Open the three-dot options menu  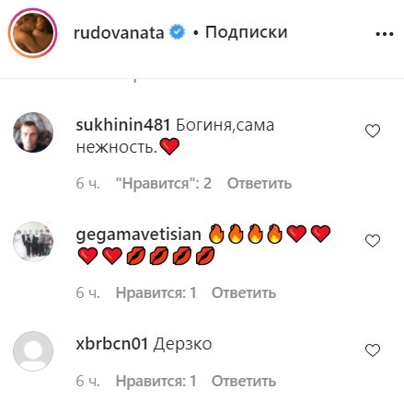click(x=385, y=34)
